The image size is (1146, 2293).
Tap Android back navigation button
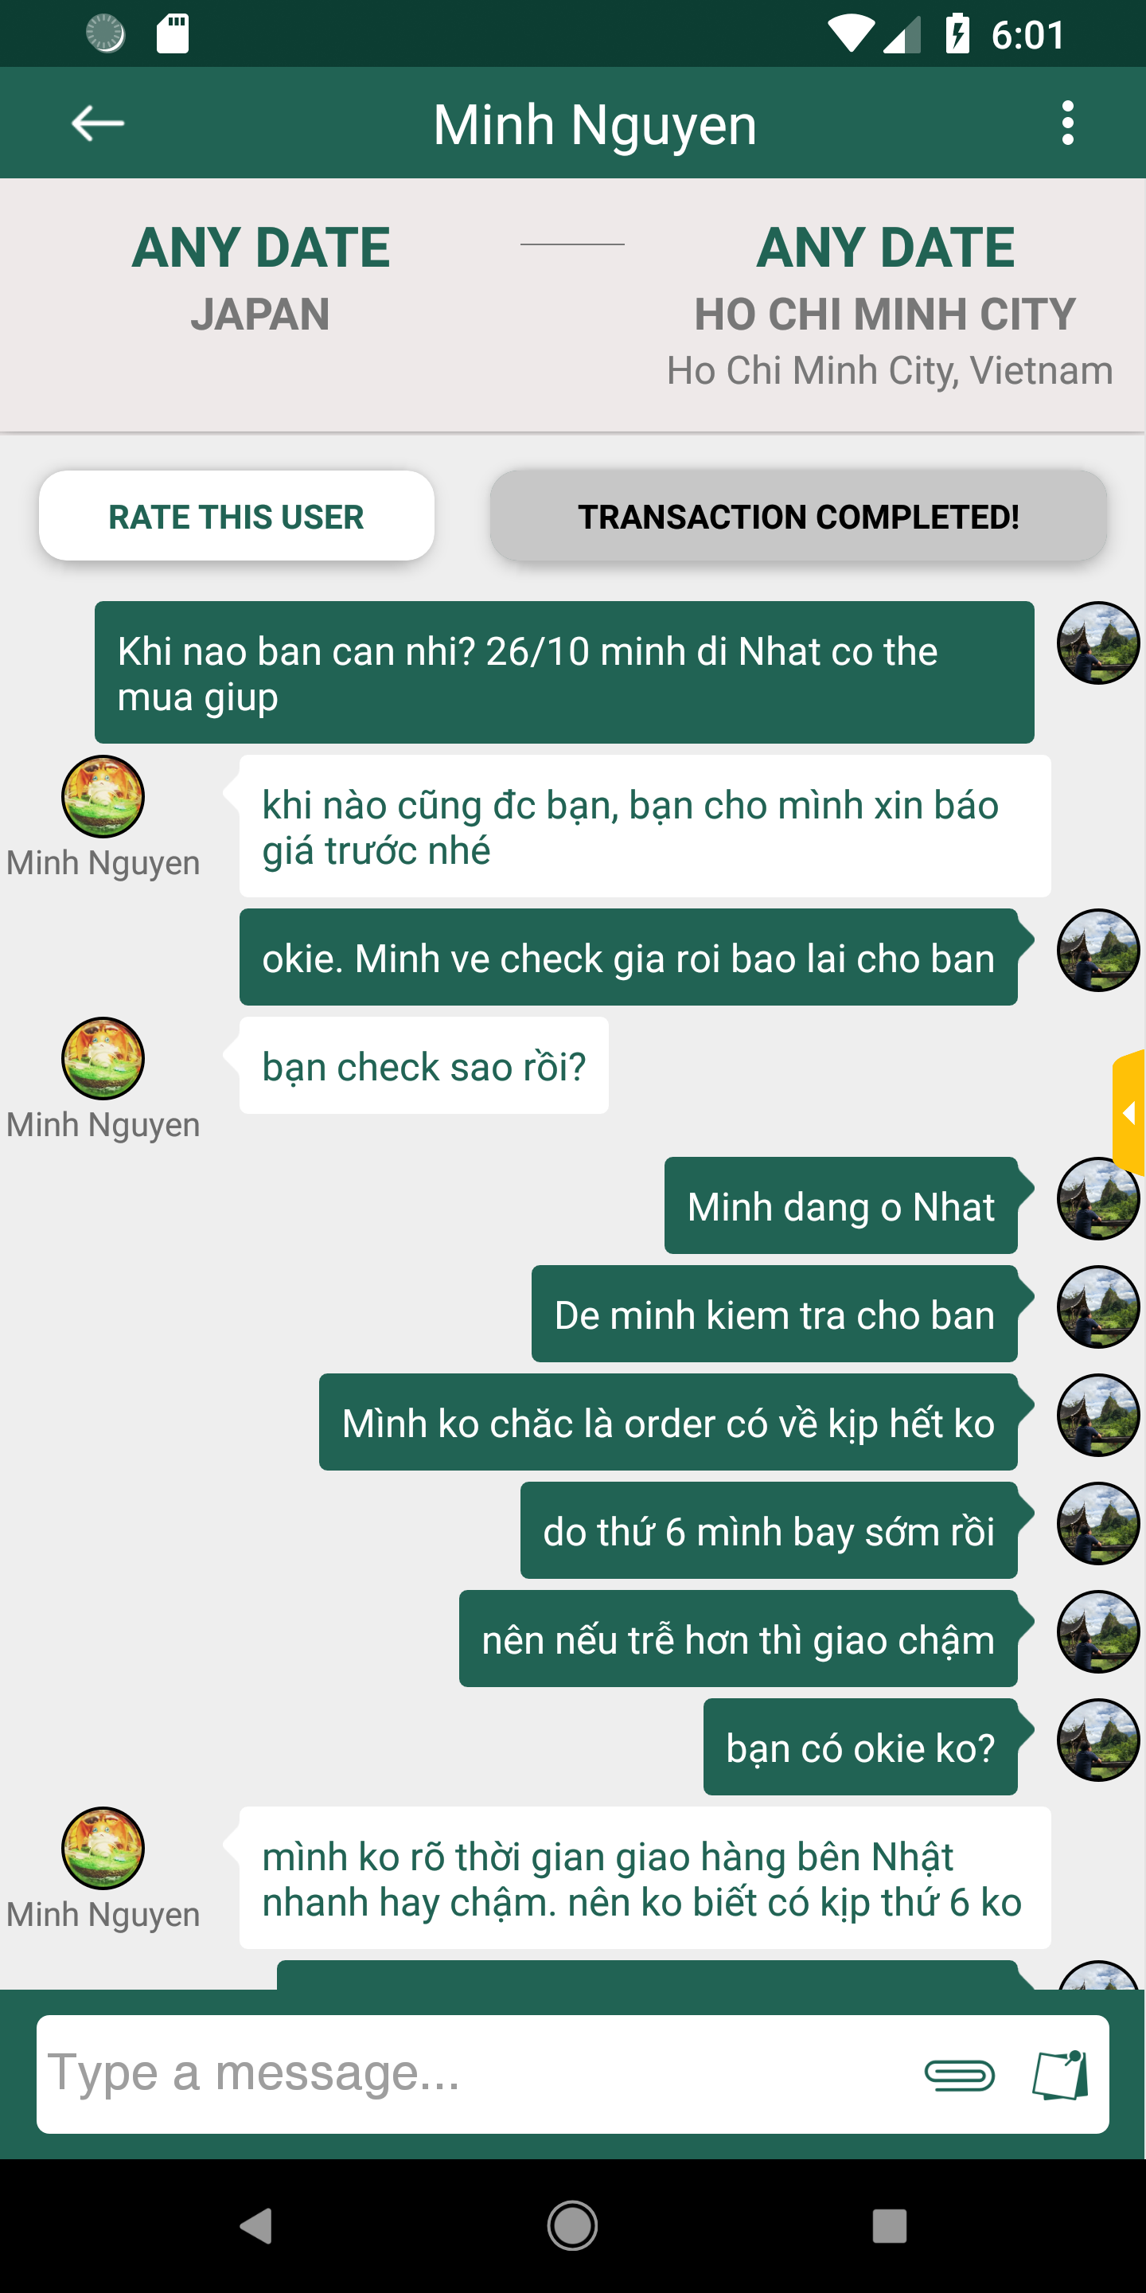click(x=256, y=2226)
